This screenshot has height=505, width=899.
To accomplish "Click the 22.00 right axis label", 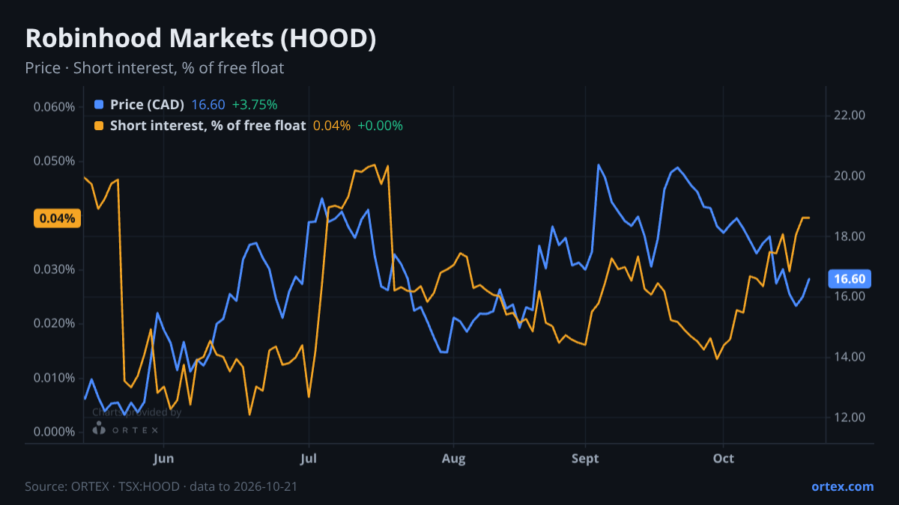I will (850, 115).
